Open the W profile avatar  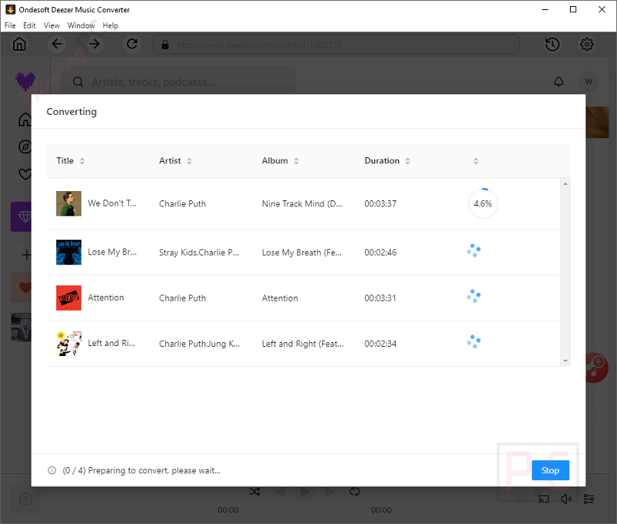pos(588,82)
